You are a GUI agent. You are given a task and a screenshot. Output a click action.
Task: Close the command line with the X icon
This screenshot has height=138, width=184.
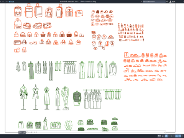click(x=21, y=133)
